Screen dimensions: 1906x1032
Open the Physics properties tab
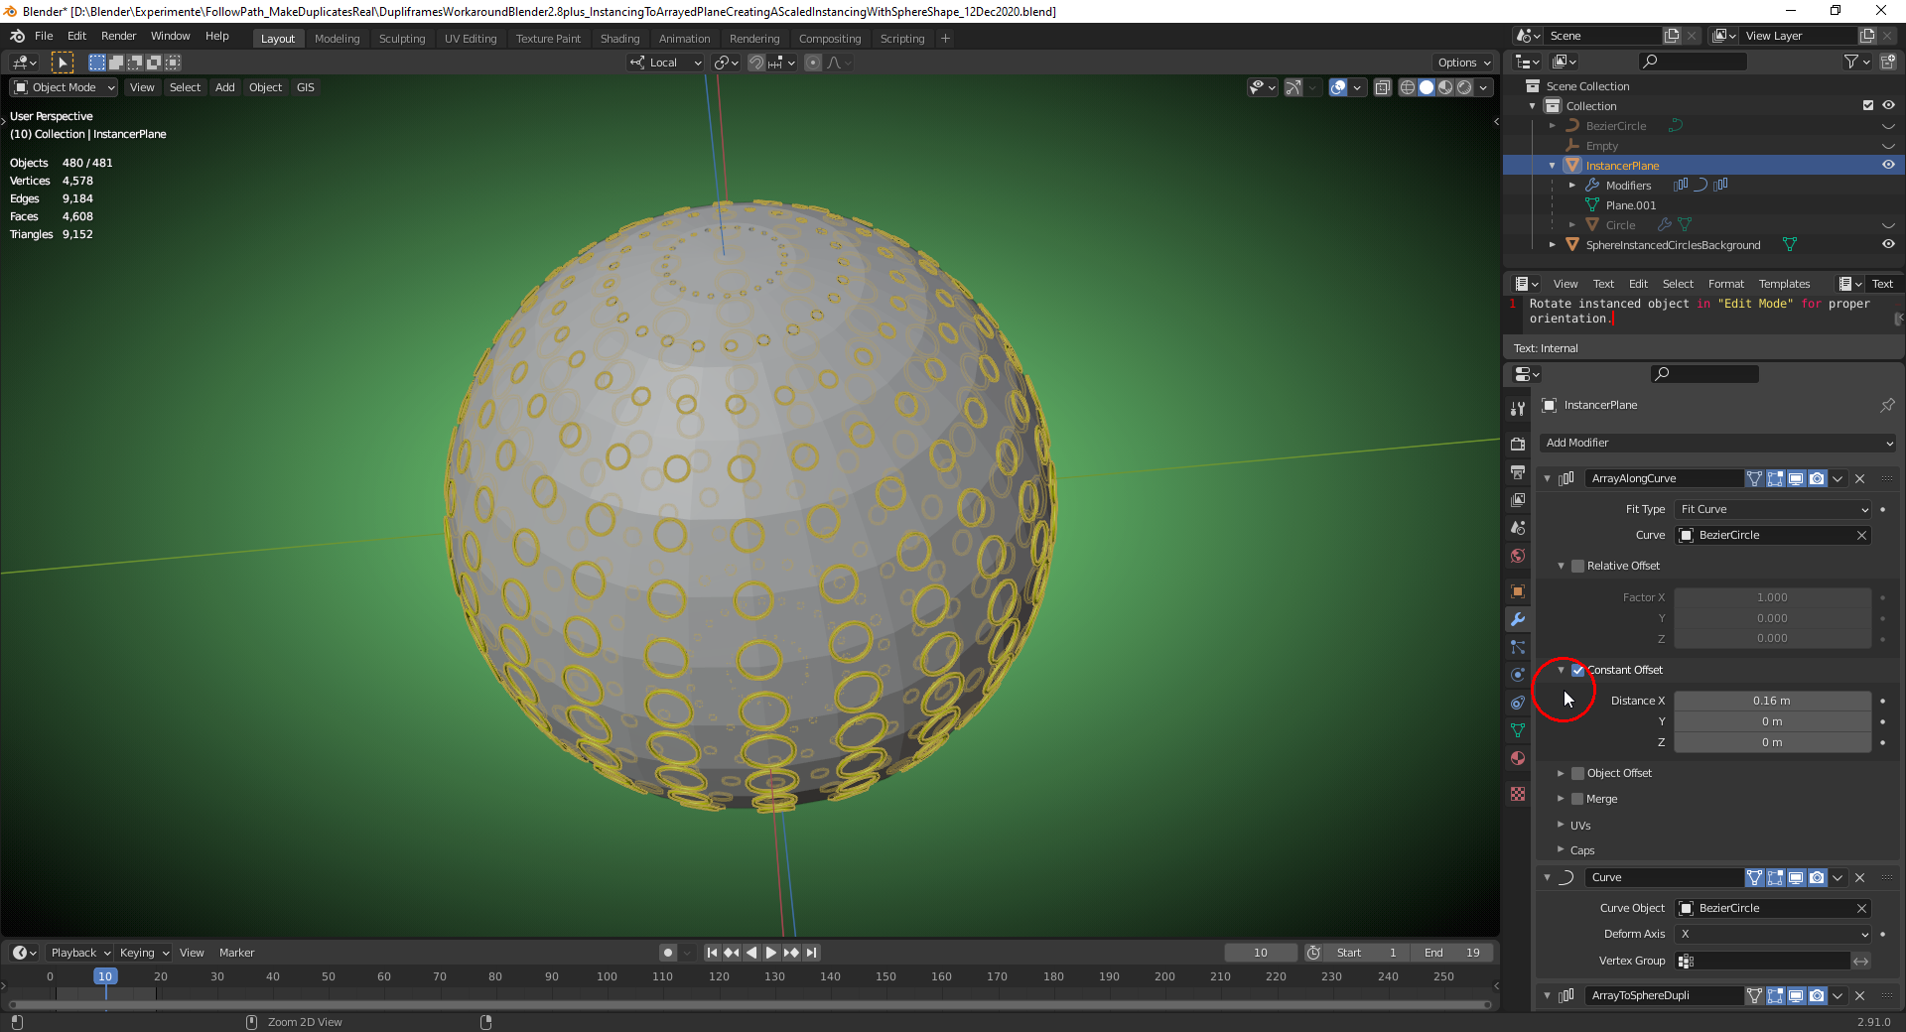(x=1518, y=675)
